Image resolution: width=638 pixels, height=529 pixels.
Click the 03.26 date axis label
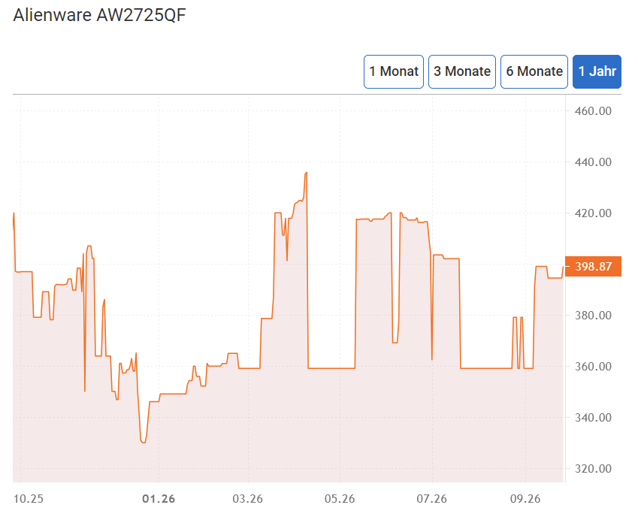(248, 499)
